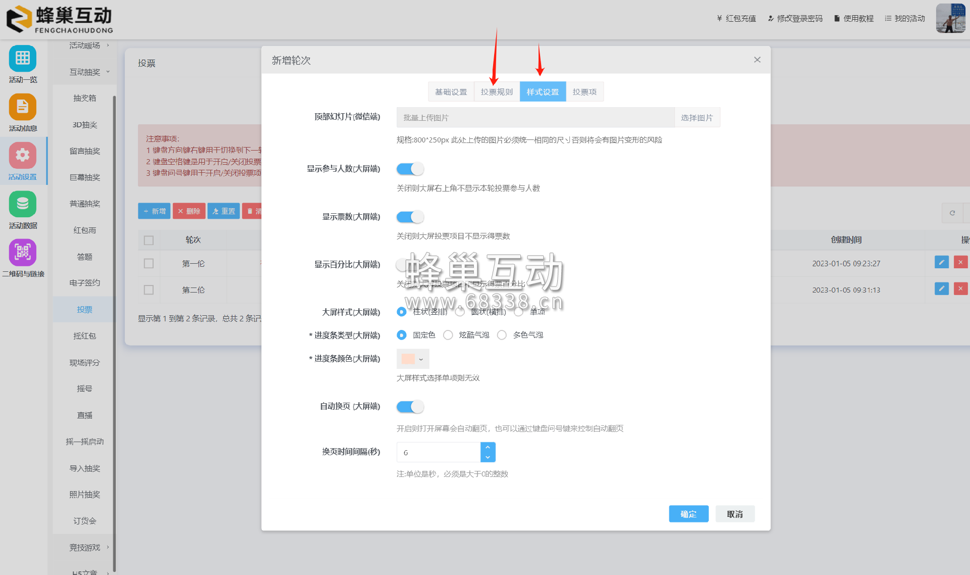Select the 炫酷气泡 radio option
This screenshot has height=575, width=970.
pos(448,335)
